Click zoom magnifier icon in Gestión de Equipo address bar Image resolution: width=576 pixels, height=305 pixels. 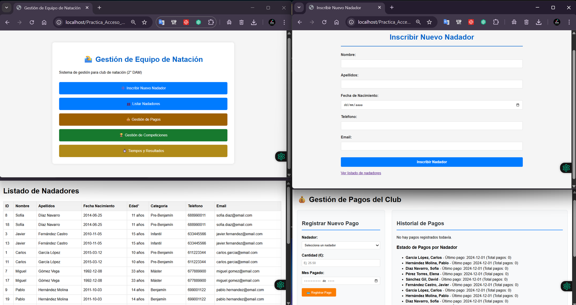pos(133,22)
